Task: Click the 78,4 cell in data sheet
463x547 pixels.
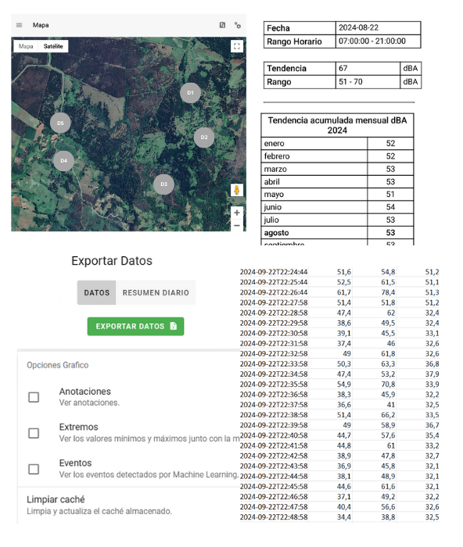Action: pos(388,292)
